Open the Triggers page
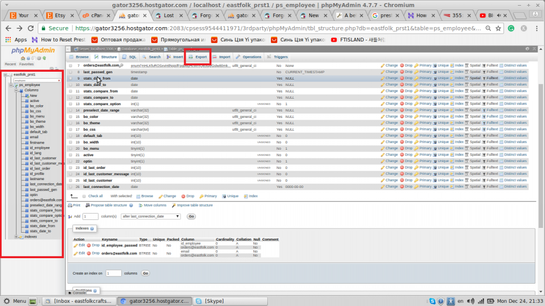545x306 pixels. click(x=275, y=57)
